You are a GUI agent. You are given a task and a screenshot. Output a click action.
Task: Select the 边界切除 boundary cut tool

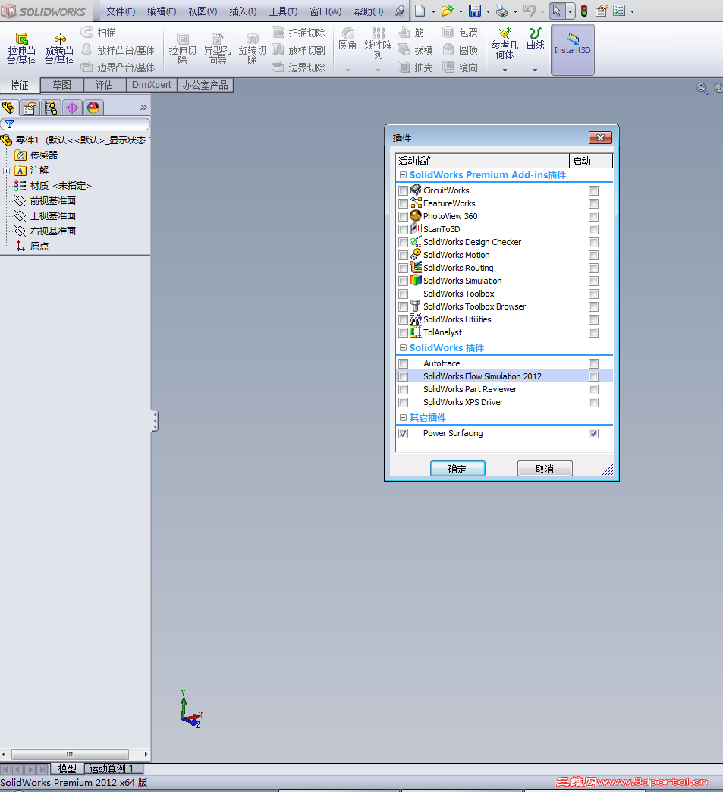click(x=299, y=68)
